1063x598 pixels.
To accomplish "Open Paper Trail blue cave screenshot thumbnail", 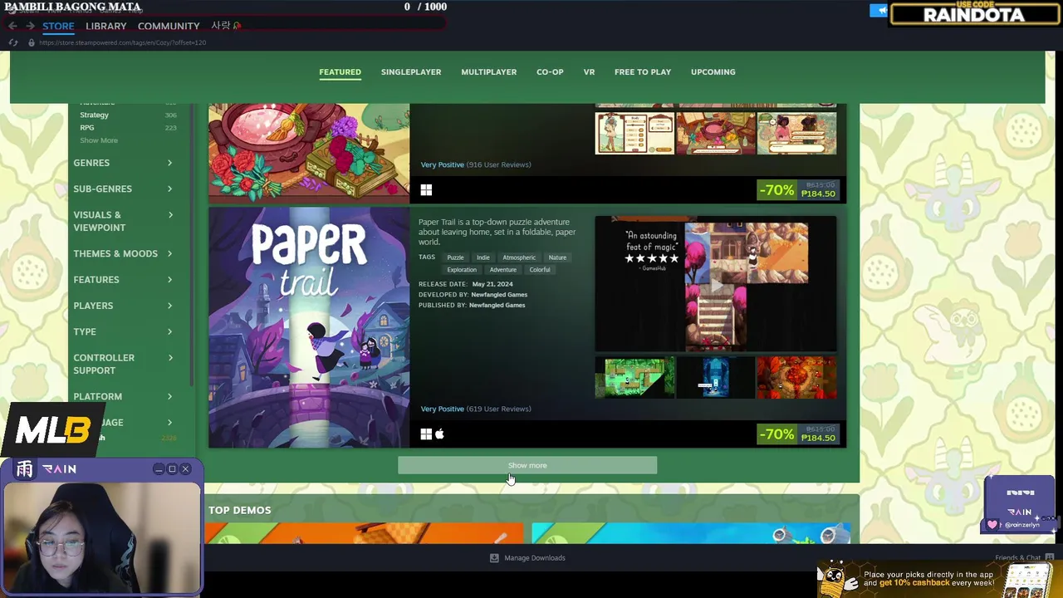I will [x=716, y=378].
